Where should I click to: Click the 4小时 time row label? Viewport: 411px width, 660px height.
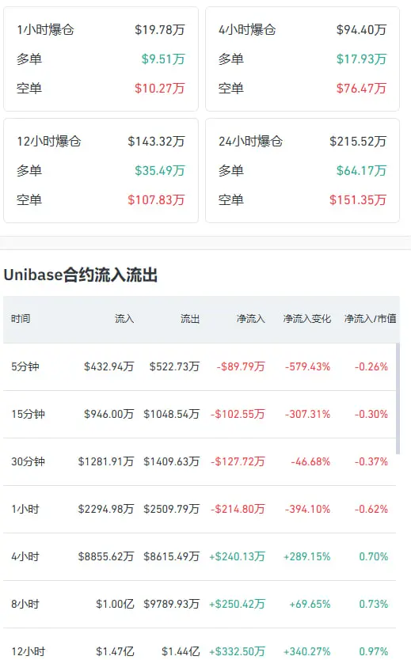pos(25,557)
